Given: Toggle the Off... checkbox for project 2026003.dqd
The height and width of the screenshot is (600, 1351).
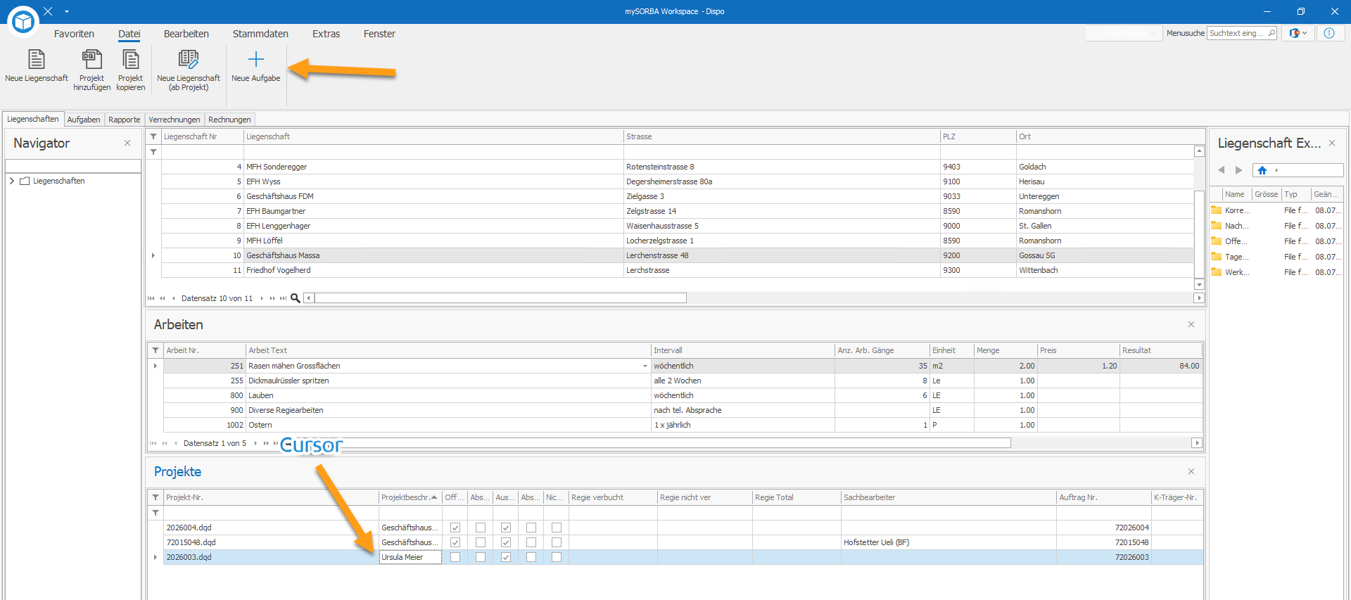Looking at the screenshot, I should 455,557.
